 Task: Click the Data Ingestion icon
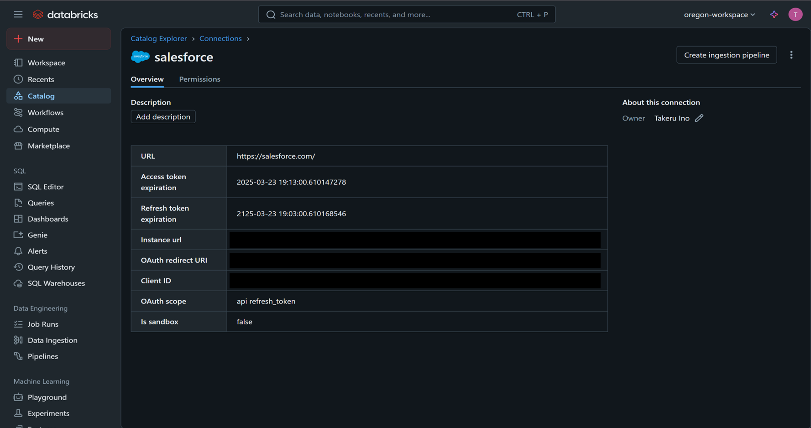pyautogui.click(x=18, y=340)
